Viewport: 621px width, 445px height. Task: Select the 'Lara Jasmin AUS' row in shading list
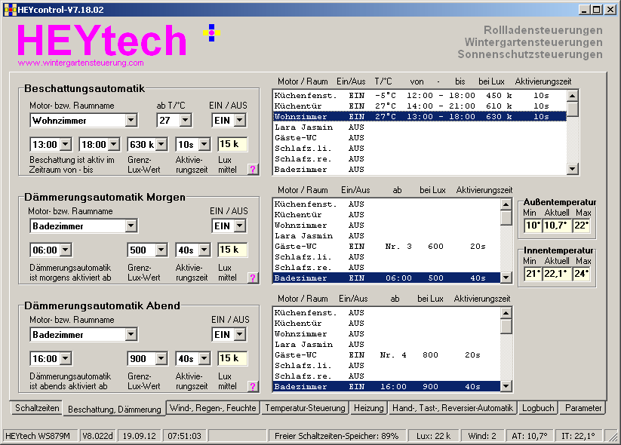[x=420, y=127]
